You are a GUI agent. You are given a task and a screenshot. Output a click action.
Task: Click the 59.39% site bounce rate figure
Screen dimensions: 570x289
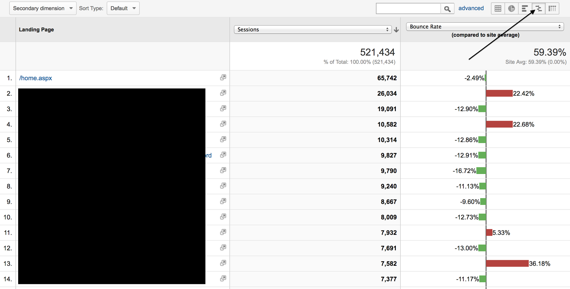point(550,52)
